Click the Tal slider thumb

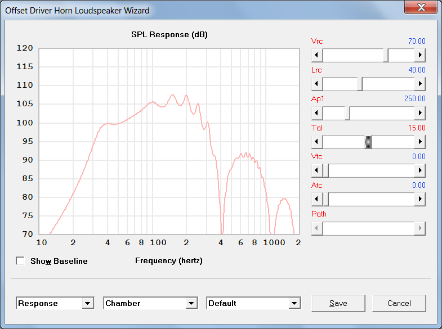369,142
